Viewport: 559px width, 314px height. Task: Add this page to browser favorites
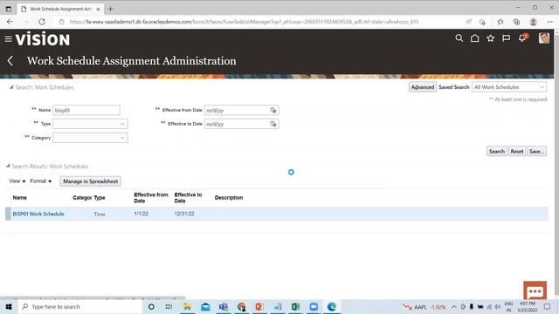tap(482, 22)
